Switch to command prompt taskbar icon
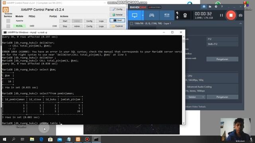The width and height of the screenshot is (255, 143). (96, 139)
